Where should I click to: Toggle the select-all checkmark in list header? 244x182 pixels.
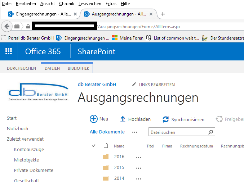[x=94, y=146]
